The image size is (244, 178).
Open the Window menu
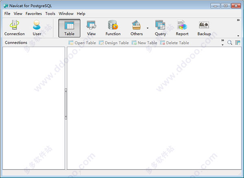click(66, 14)
